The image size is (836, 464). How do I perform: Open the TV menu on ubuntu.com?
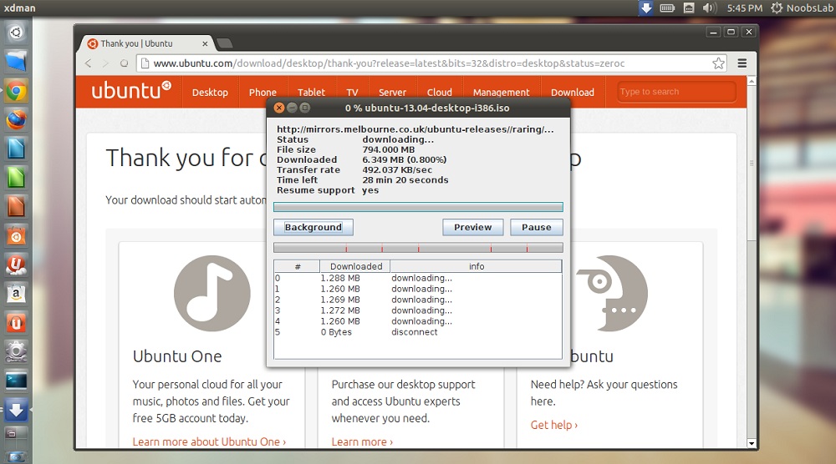[352, 92]
